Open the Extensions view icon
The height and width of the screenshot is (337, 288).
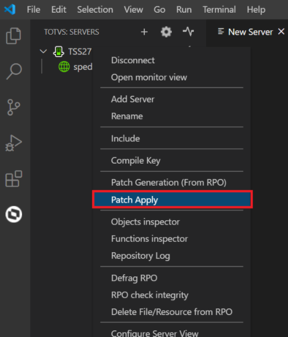(x=14, y=179)
